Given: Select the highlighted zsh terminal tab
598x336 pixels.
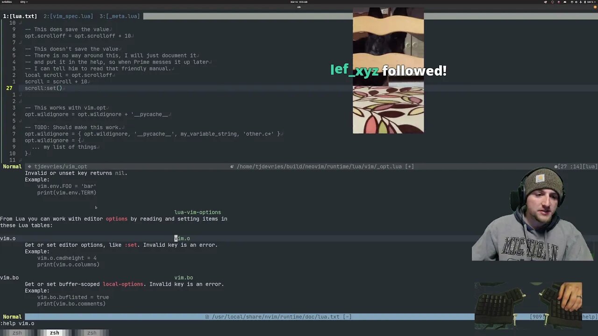Looking at the screenshot, I should (x=54, y=333).
